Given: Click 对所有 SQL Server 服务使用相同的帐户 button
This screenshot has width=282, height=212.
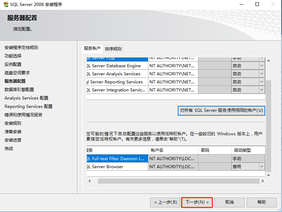Looking at the screenshot, I should (221, 110).
